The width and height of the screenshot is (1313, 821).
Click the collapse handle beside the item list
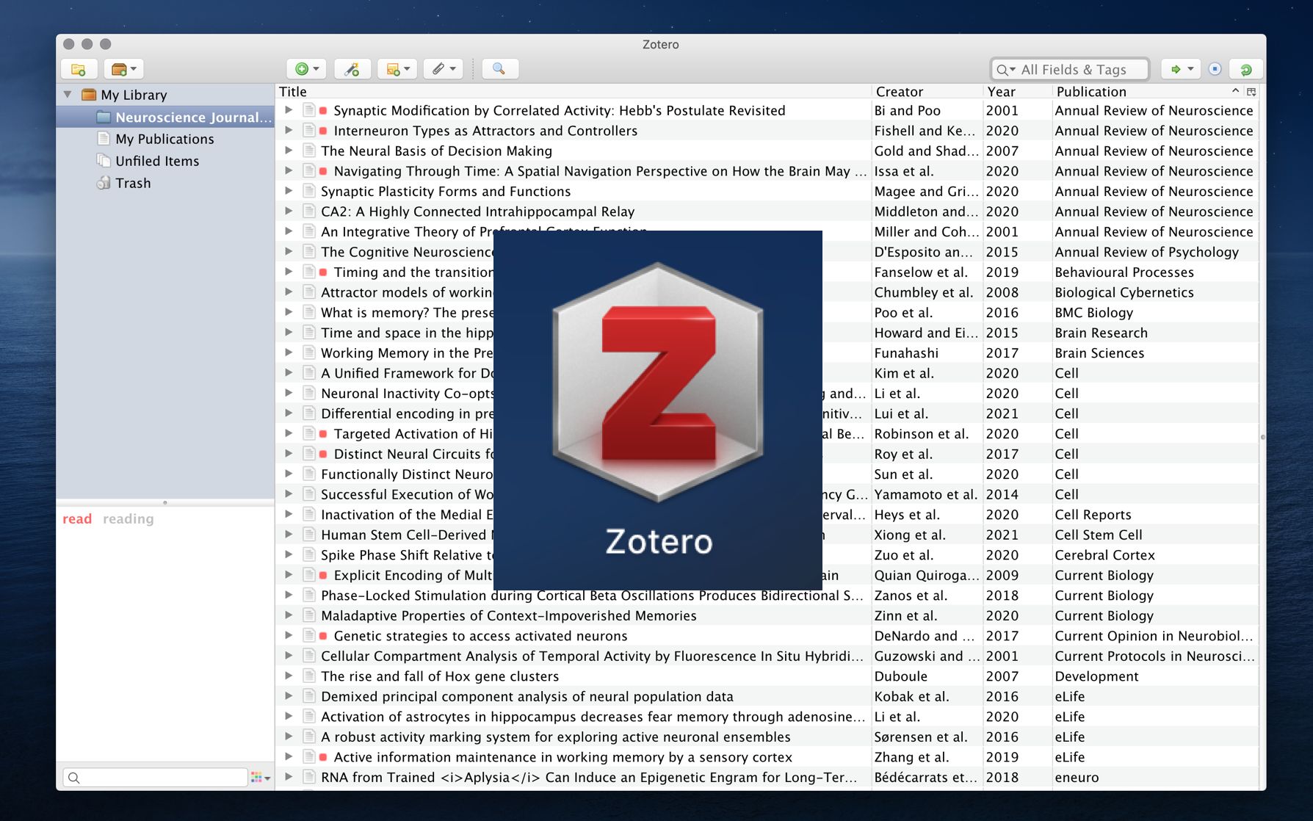click(x=1262, y=436)
